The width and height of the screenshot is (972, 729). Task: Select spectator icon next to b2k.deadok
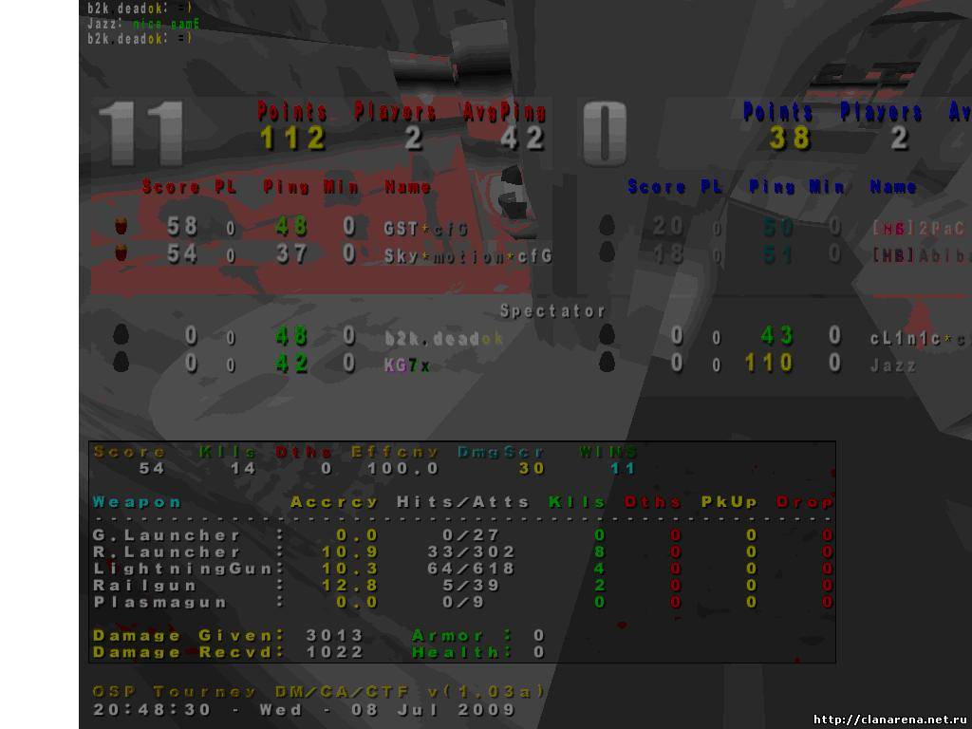tap(121, 335)
